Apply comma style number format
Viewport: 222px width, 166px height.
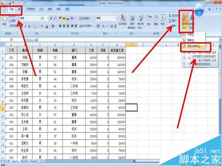point(107,26)
